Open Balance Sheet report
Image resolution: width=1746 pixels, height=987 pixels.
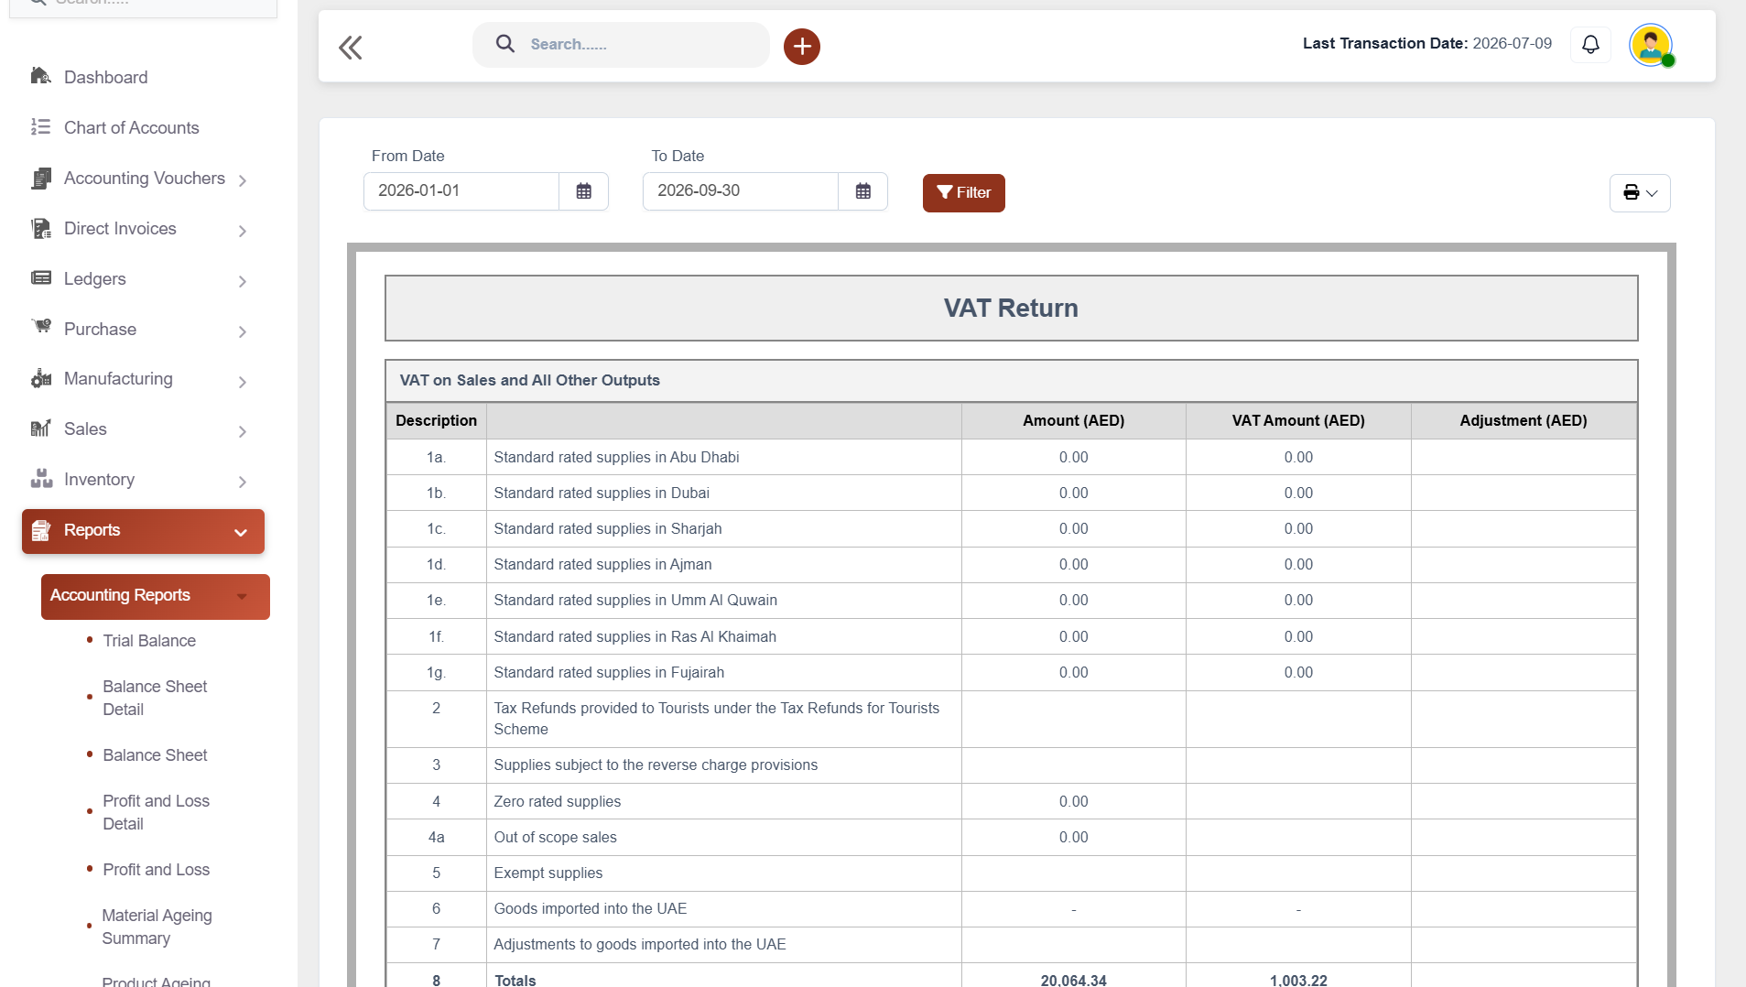click(155, 755)
